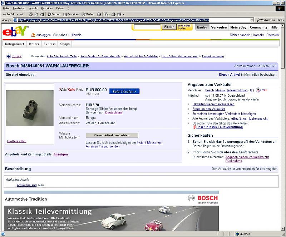
Task: Switch to the Mein eBay tab
Action: (238, 27)
